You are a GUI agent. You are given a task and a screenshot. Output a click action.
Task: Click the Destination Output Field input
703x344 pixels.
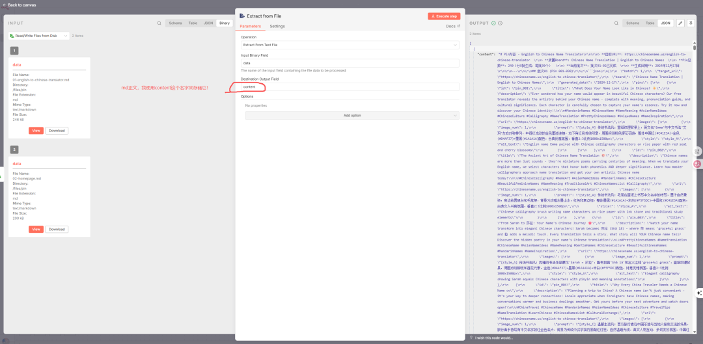coord(351,86)
